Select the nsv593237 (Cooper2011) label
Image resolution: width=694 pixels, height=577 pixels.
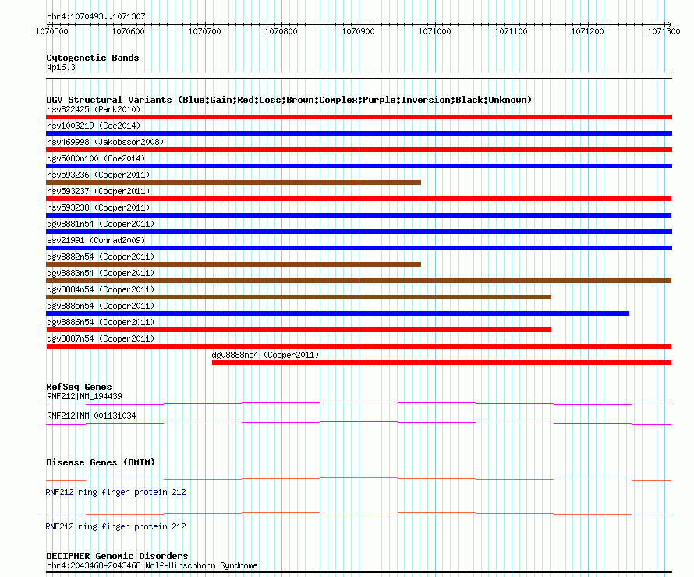(x=98, y=191)
